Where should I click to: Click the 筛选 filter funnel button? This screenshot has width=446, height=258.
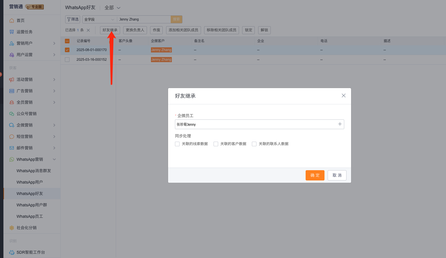click(73, 19)
